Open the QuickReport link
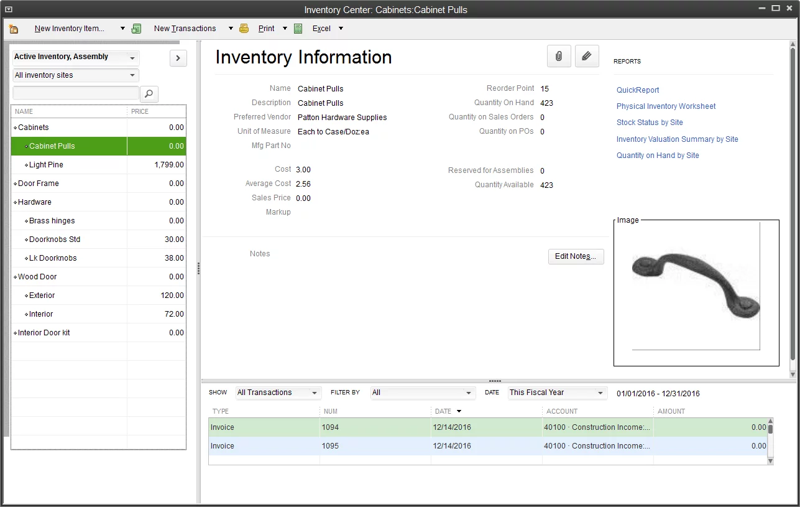 click(637, 90)
